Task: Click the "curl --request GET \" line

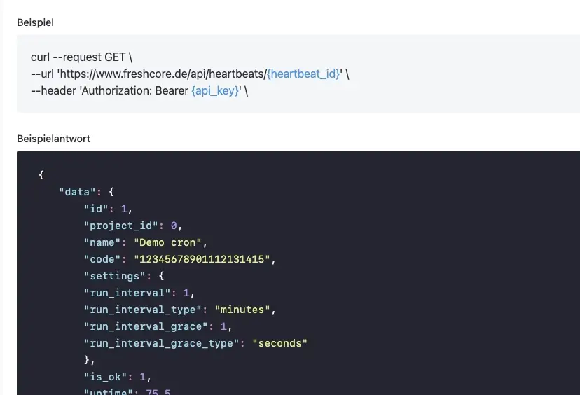Action: [81, 57]
